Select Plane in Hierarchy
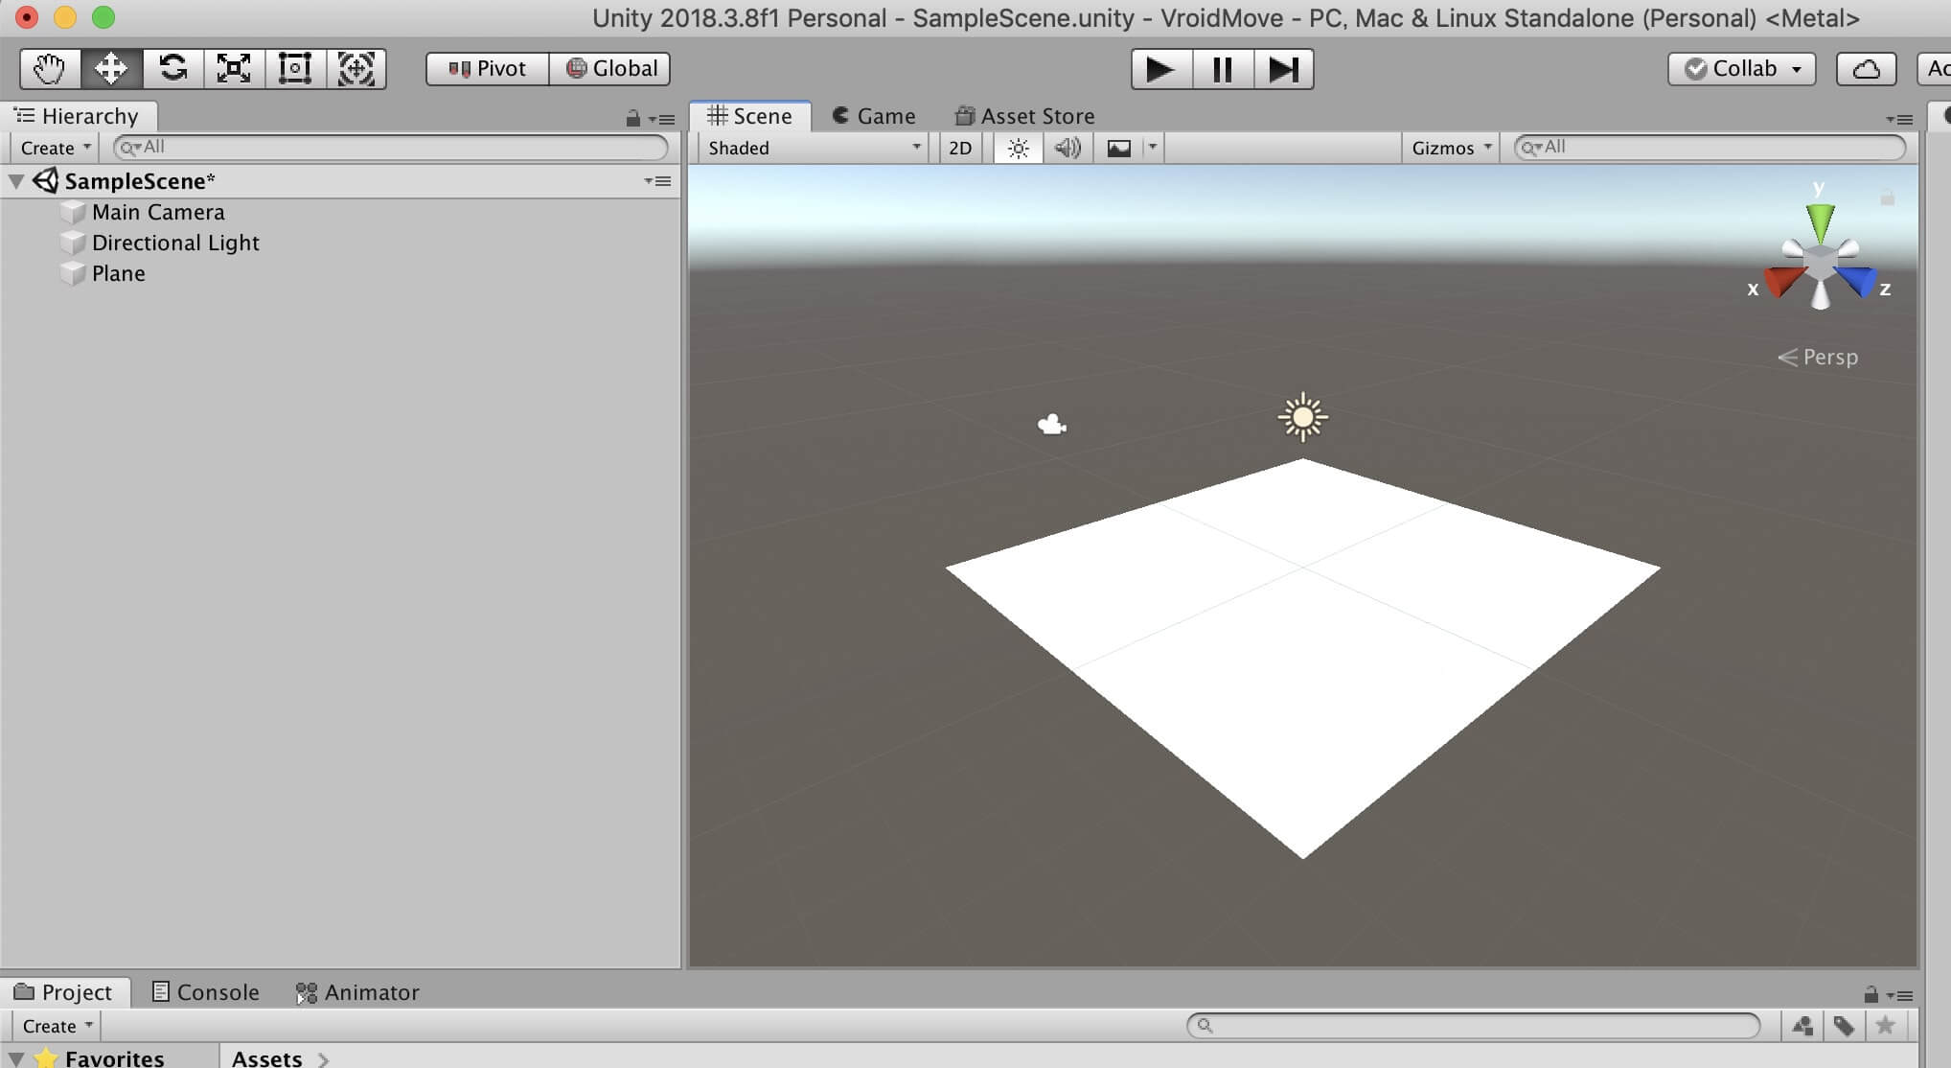 (119, 273)
